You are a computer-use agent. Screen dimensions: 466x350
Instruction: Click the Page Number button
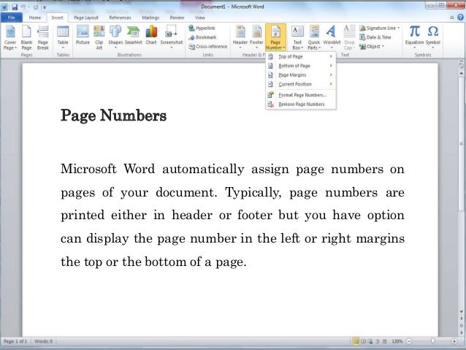point(275,37)
